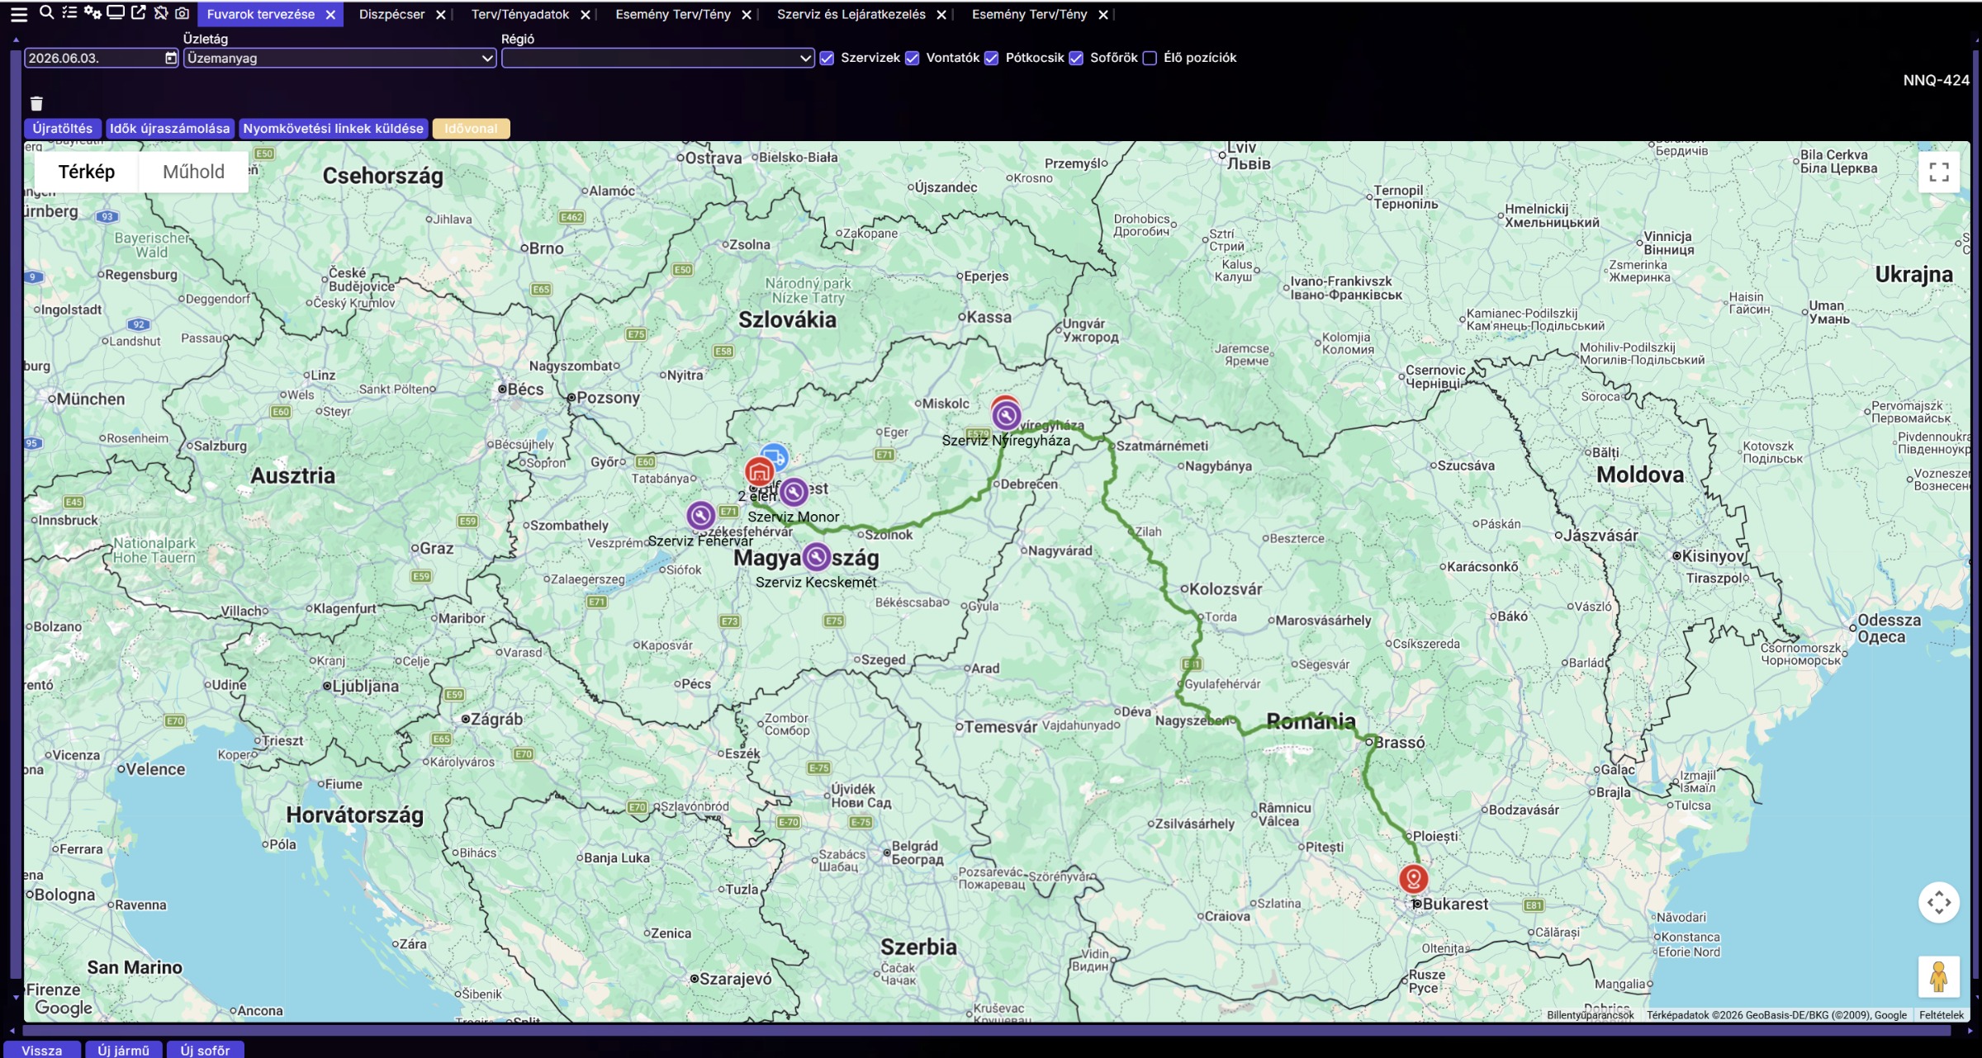Click the 'Szerviz Monor' map label

pyautogui.click(x=794, y=517)
